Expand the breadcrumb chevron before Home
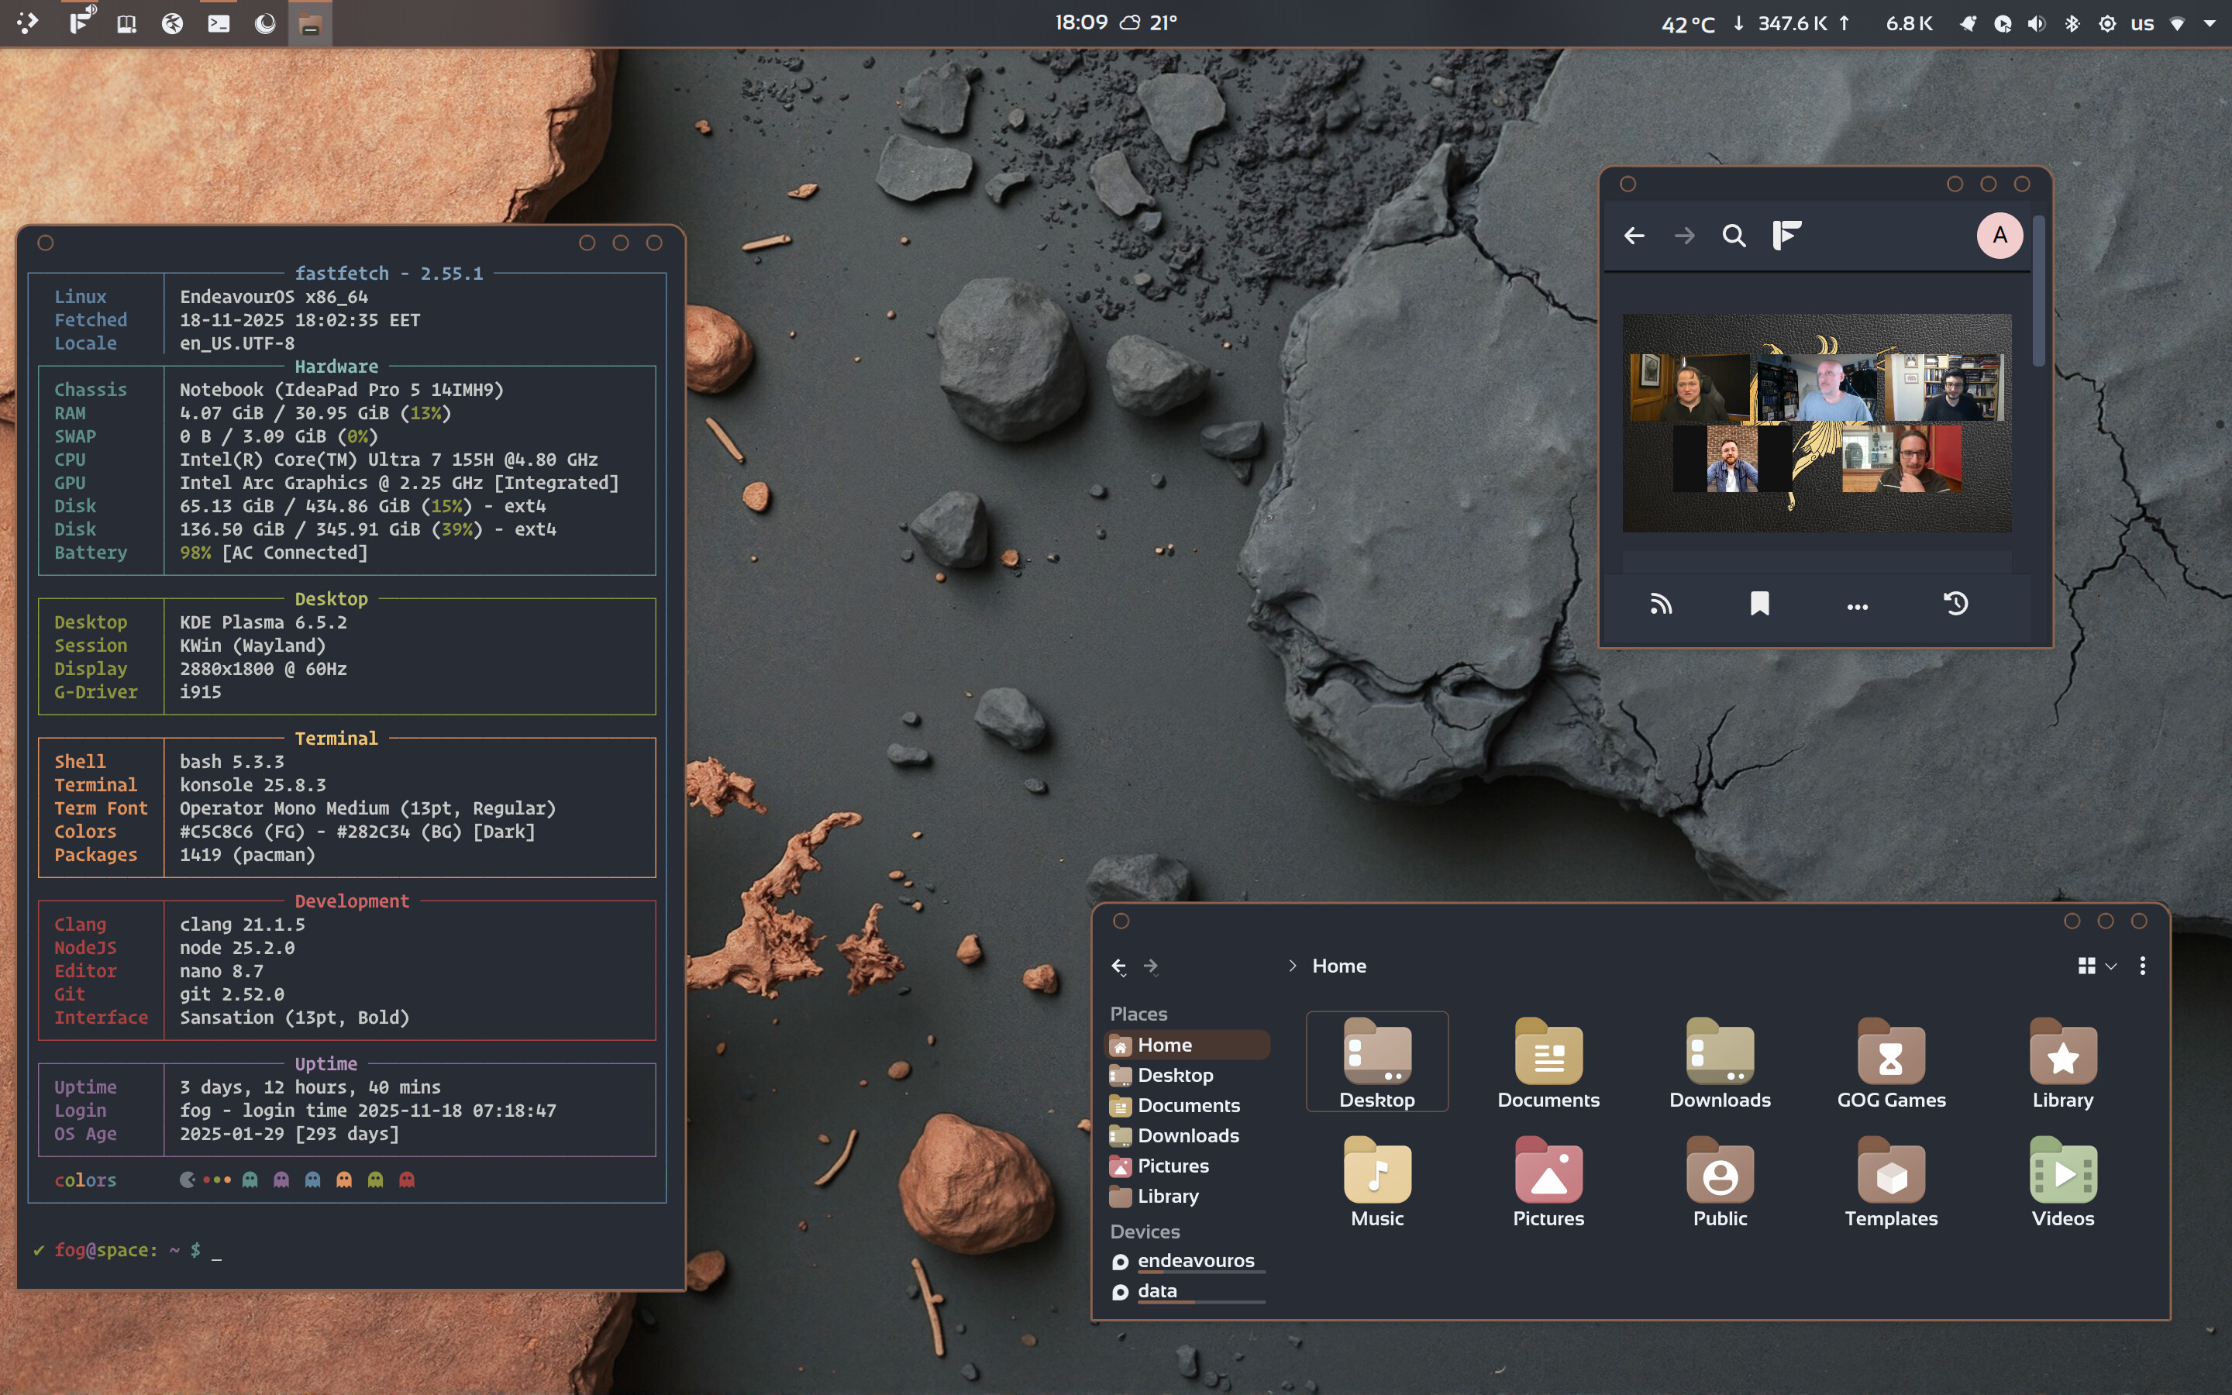The image size is (2232, 1395). [x=1292, y=966]
